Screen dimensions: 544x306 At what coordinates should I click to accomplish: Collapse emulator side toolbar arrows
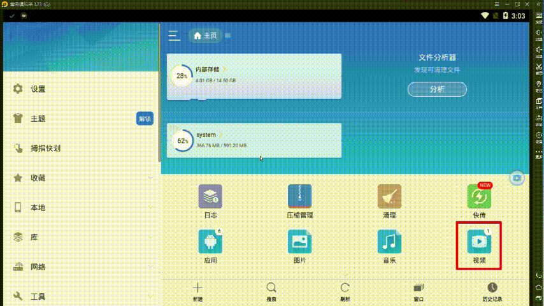(x=538, y=4)
